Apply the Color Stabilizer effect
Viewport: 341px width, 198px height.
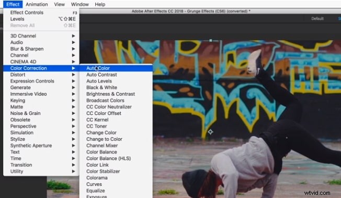coord(116,171)
